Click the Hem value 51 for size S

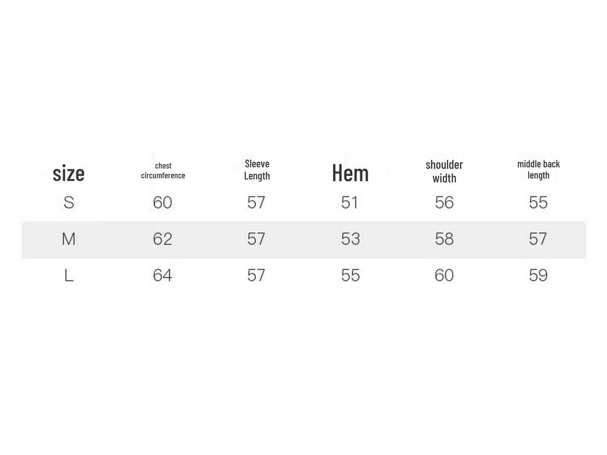(350, 203)
